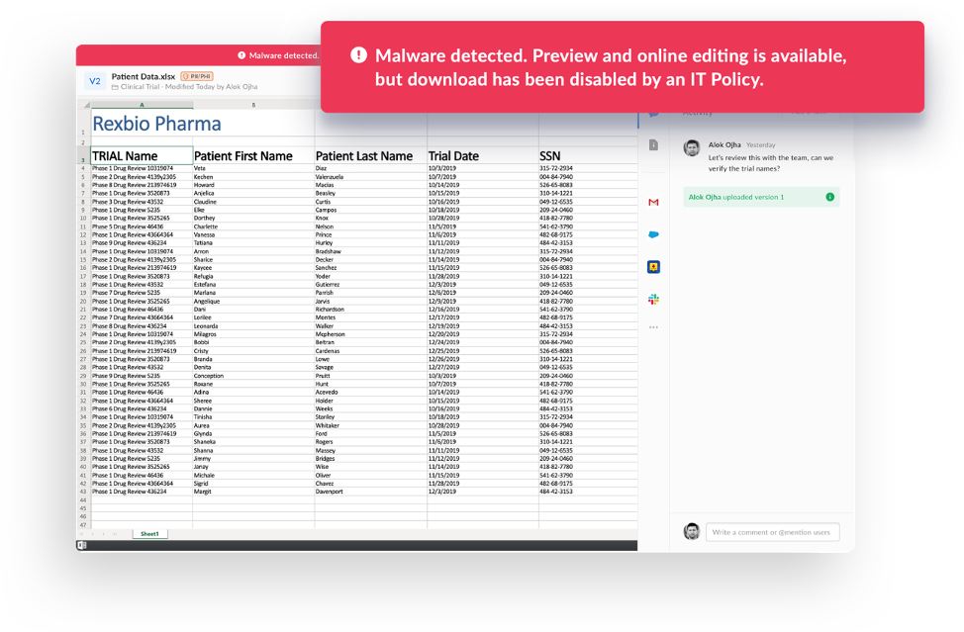Viewport: 964px width, 632px height.
Task: Click the last name cell Richardson
Action: coord(371,310)
